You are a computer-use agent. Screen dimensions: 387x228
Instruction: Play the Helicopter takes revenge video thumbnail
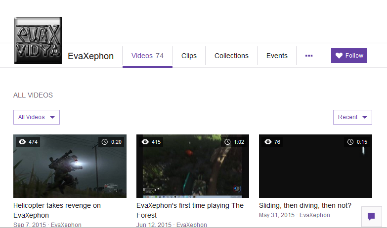[x=70, y=166]
